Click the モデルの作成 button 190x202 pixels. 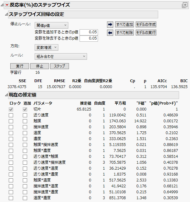146,25
